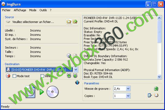The height and width of the screenshot is (110, 165).
Task: Click the 'Changeable: Yes' line
Action: [x=95, y=63]
